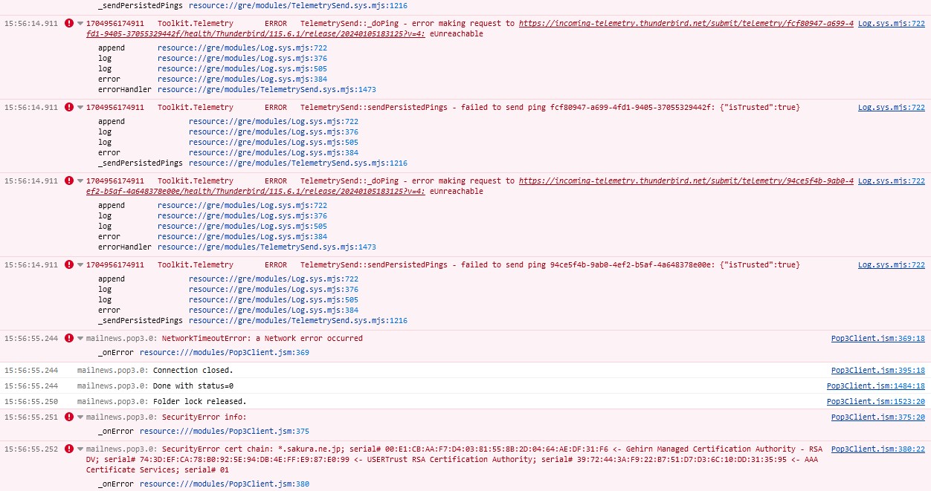This screenshot has height=491, width=931.
Task: Collapse the SecurityError cert chain stack trace
Action: tap(80, 449)
